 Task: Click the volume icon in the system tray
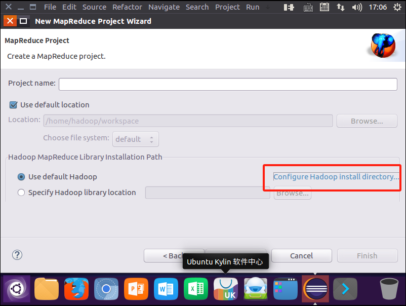point(356,7)
